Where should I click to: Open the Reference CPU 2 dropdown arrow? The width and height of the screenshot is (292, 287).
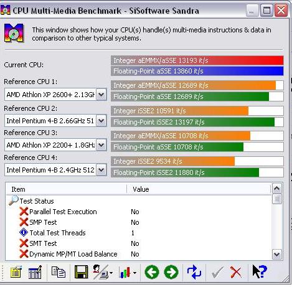click(x=101, y=121)
